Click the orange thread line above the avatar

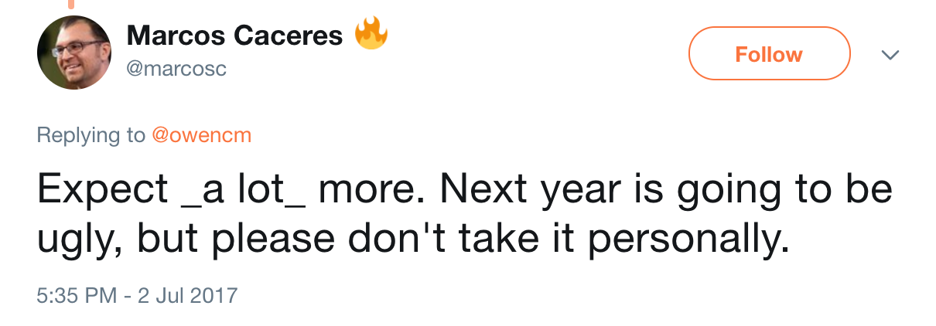[x=70, y=4]
